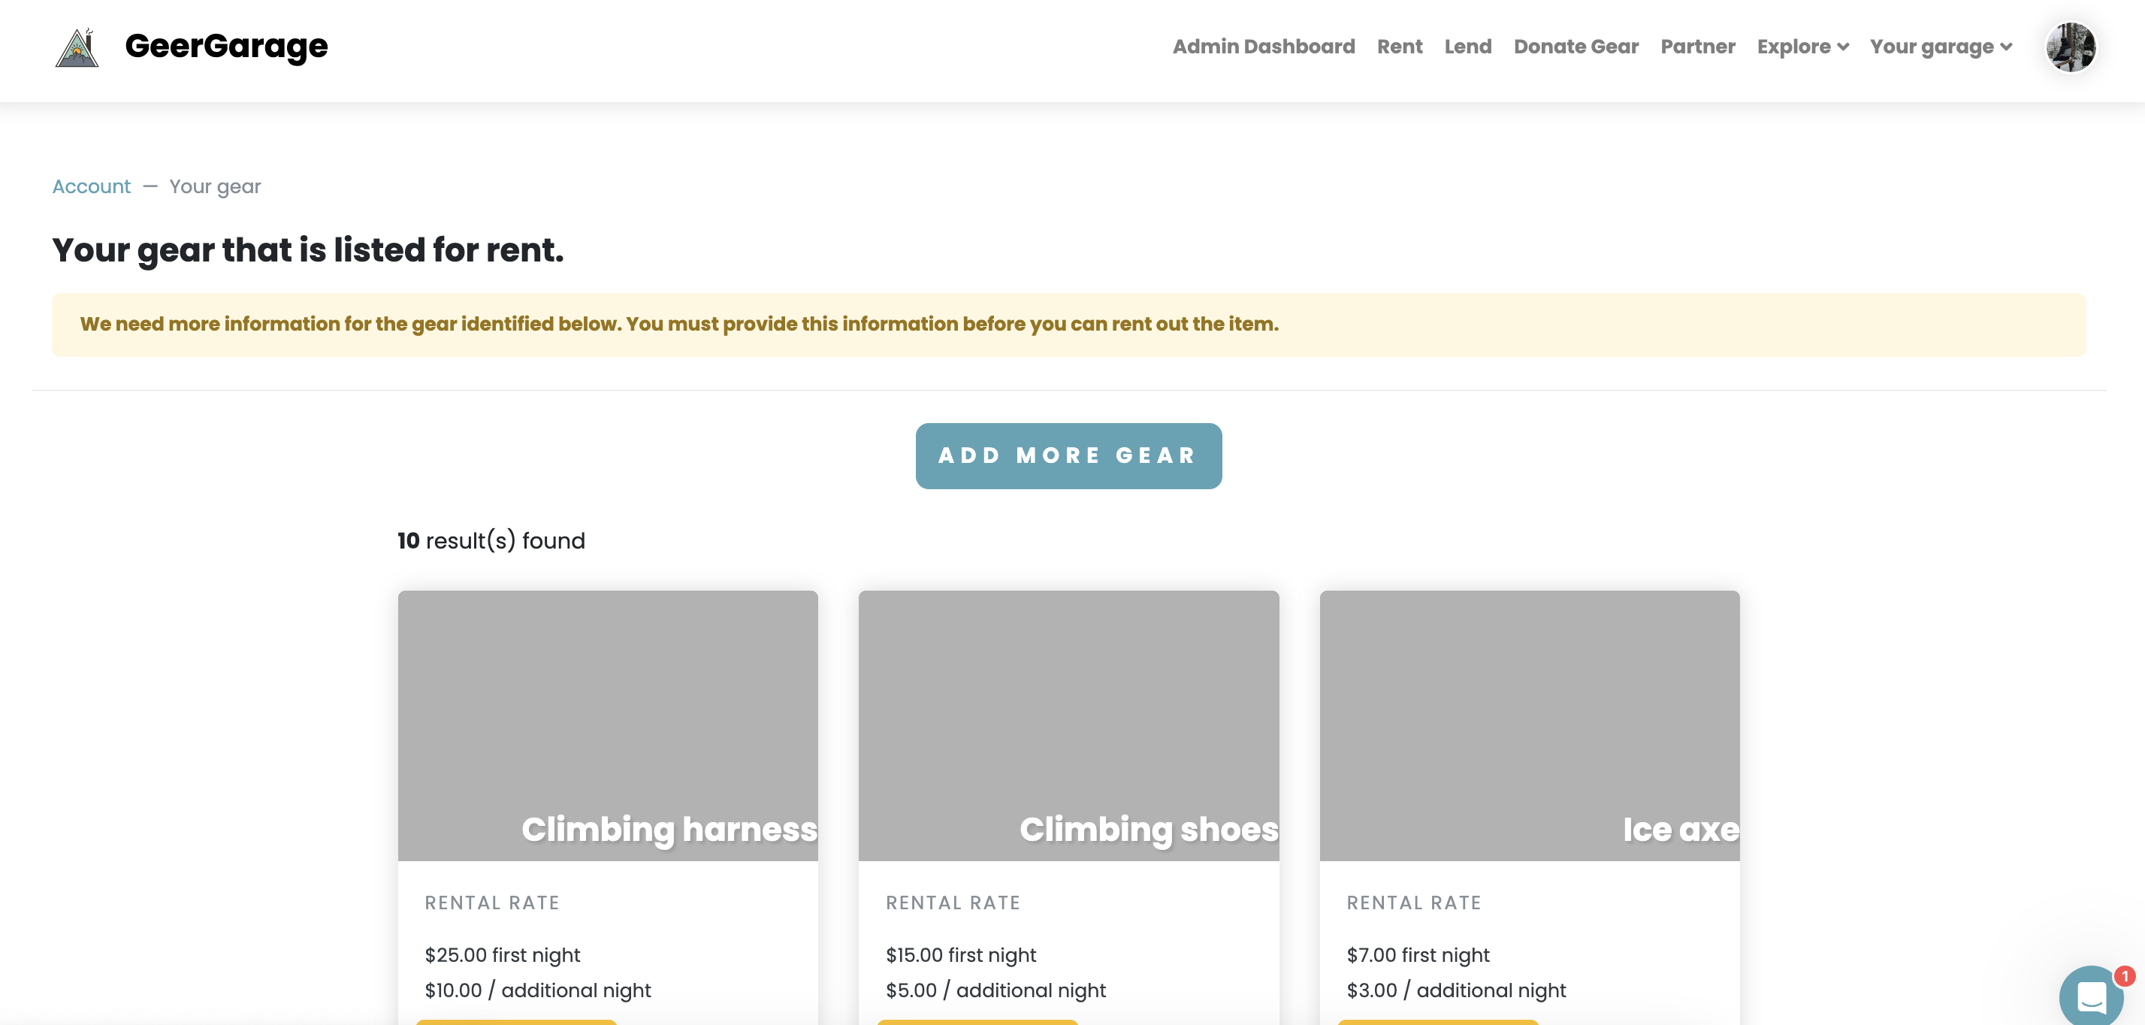Click the Partner navigation link

click(1698, 47)
